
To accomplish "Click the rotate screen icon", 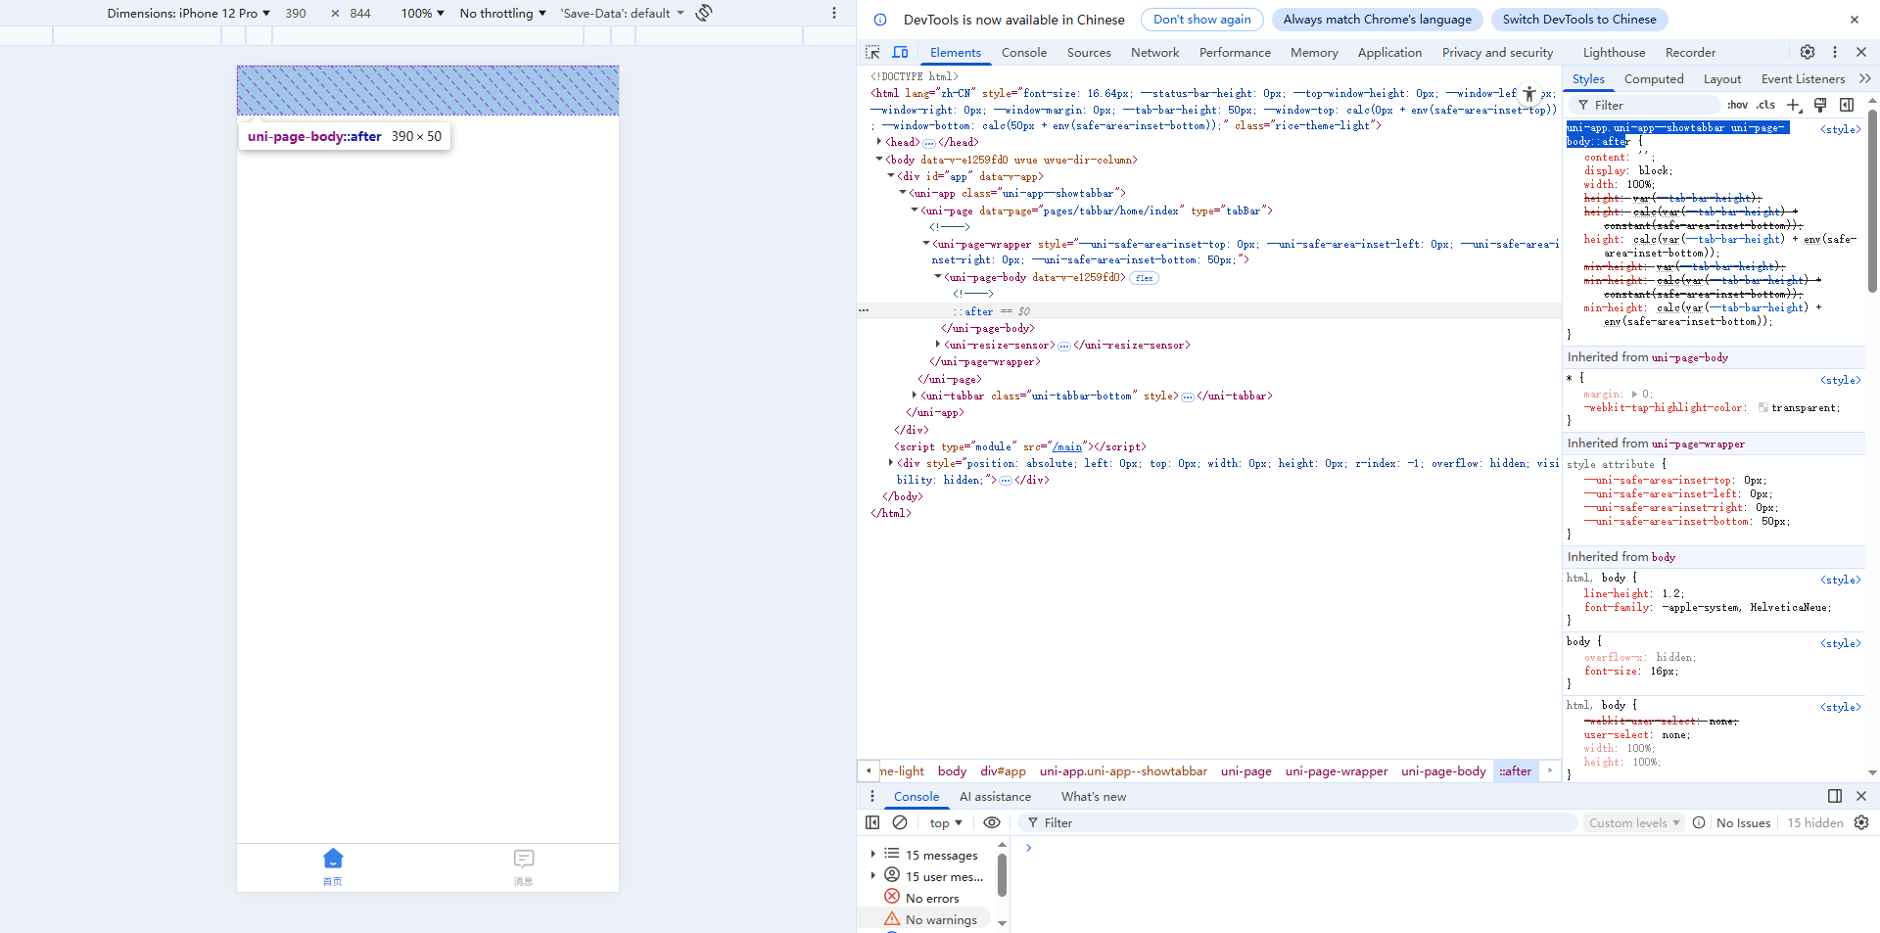I will pos(703,13).
